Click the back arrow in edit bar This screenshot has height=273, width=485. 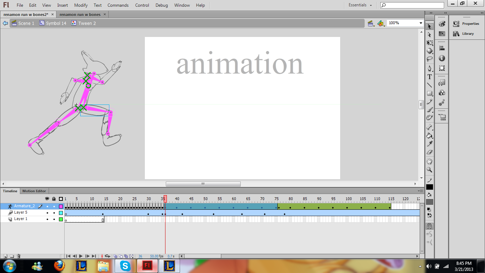[x=5, y=23]
